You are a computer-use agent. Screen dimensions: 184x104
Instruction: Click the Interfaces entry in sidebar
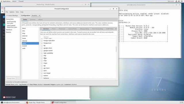(9, 30)
